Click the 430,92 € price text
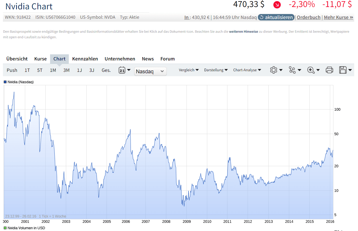 point(201,17)
